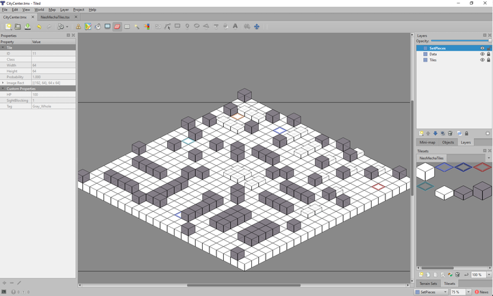Image resolution: width=493 pixels, height=296 pixels.
Task: Click the Save map toolbar icon
Action: click(27, 27)
